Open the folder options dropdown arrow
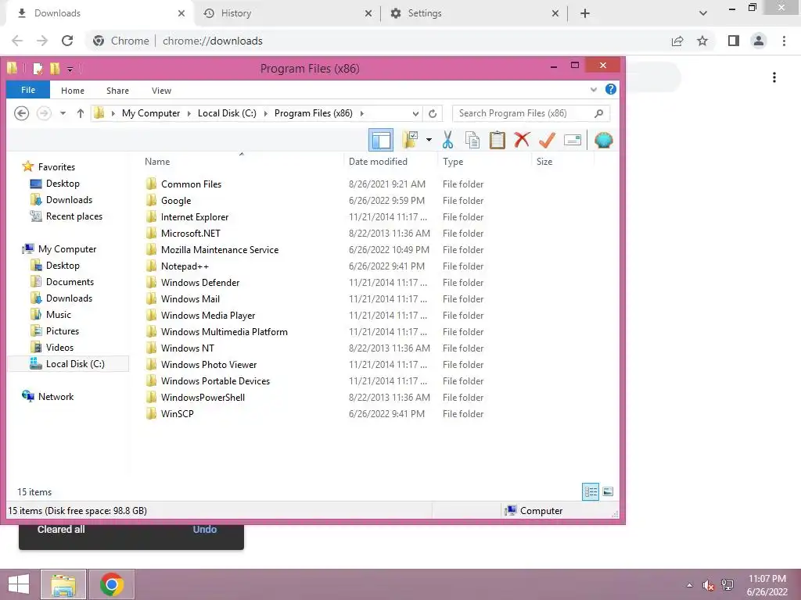The height and width of the screenshot is (600, 801). tap(429, 140)
